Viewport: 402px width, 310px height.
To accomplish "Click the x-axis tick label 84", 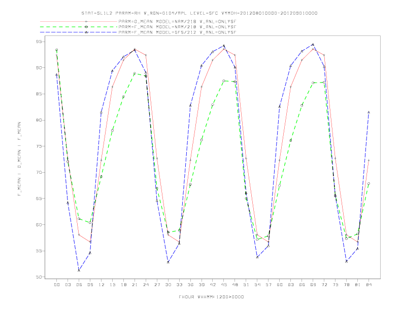I will 369,285.
